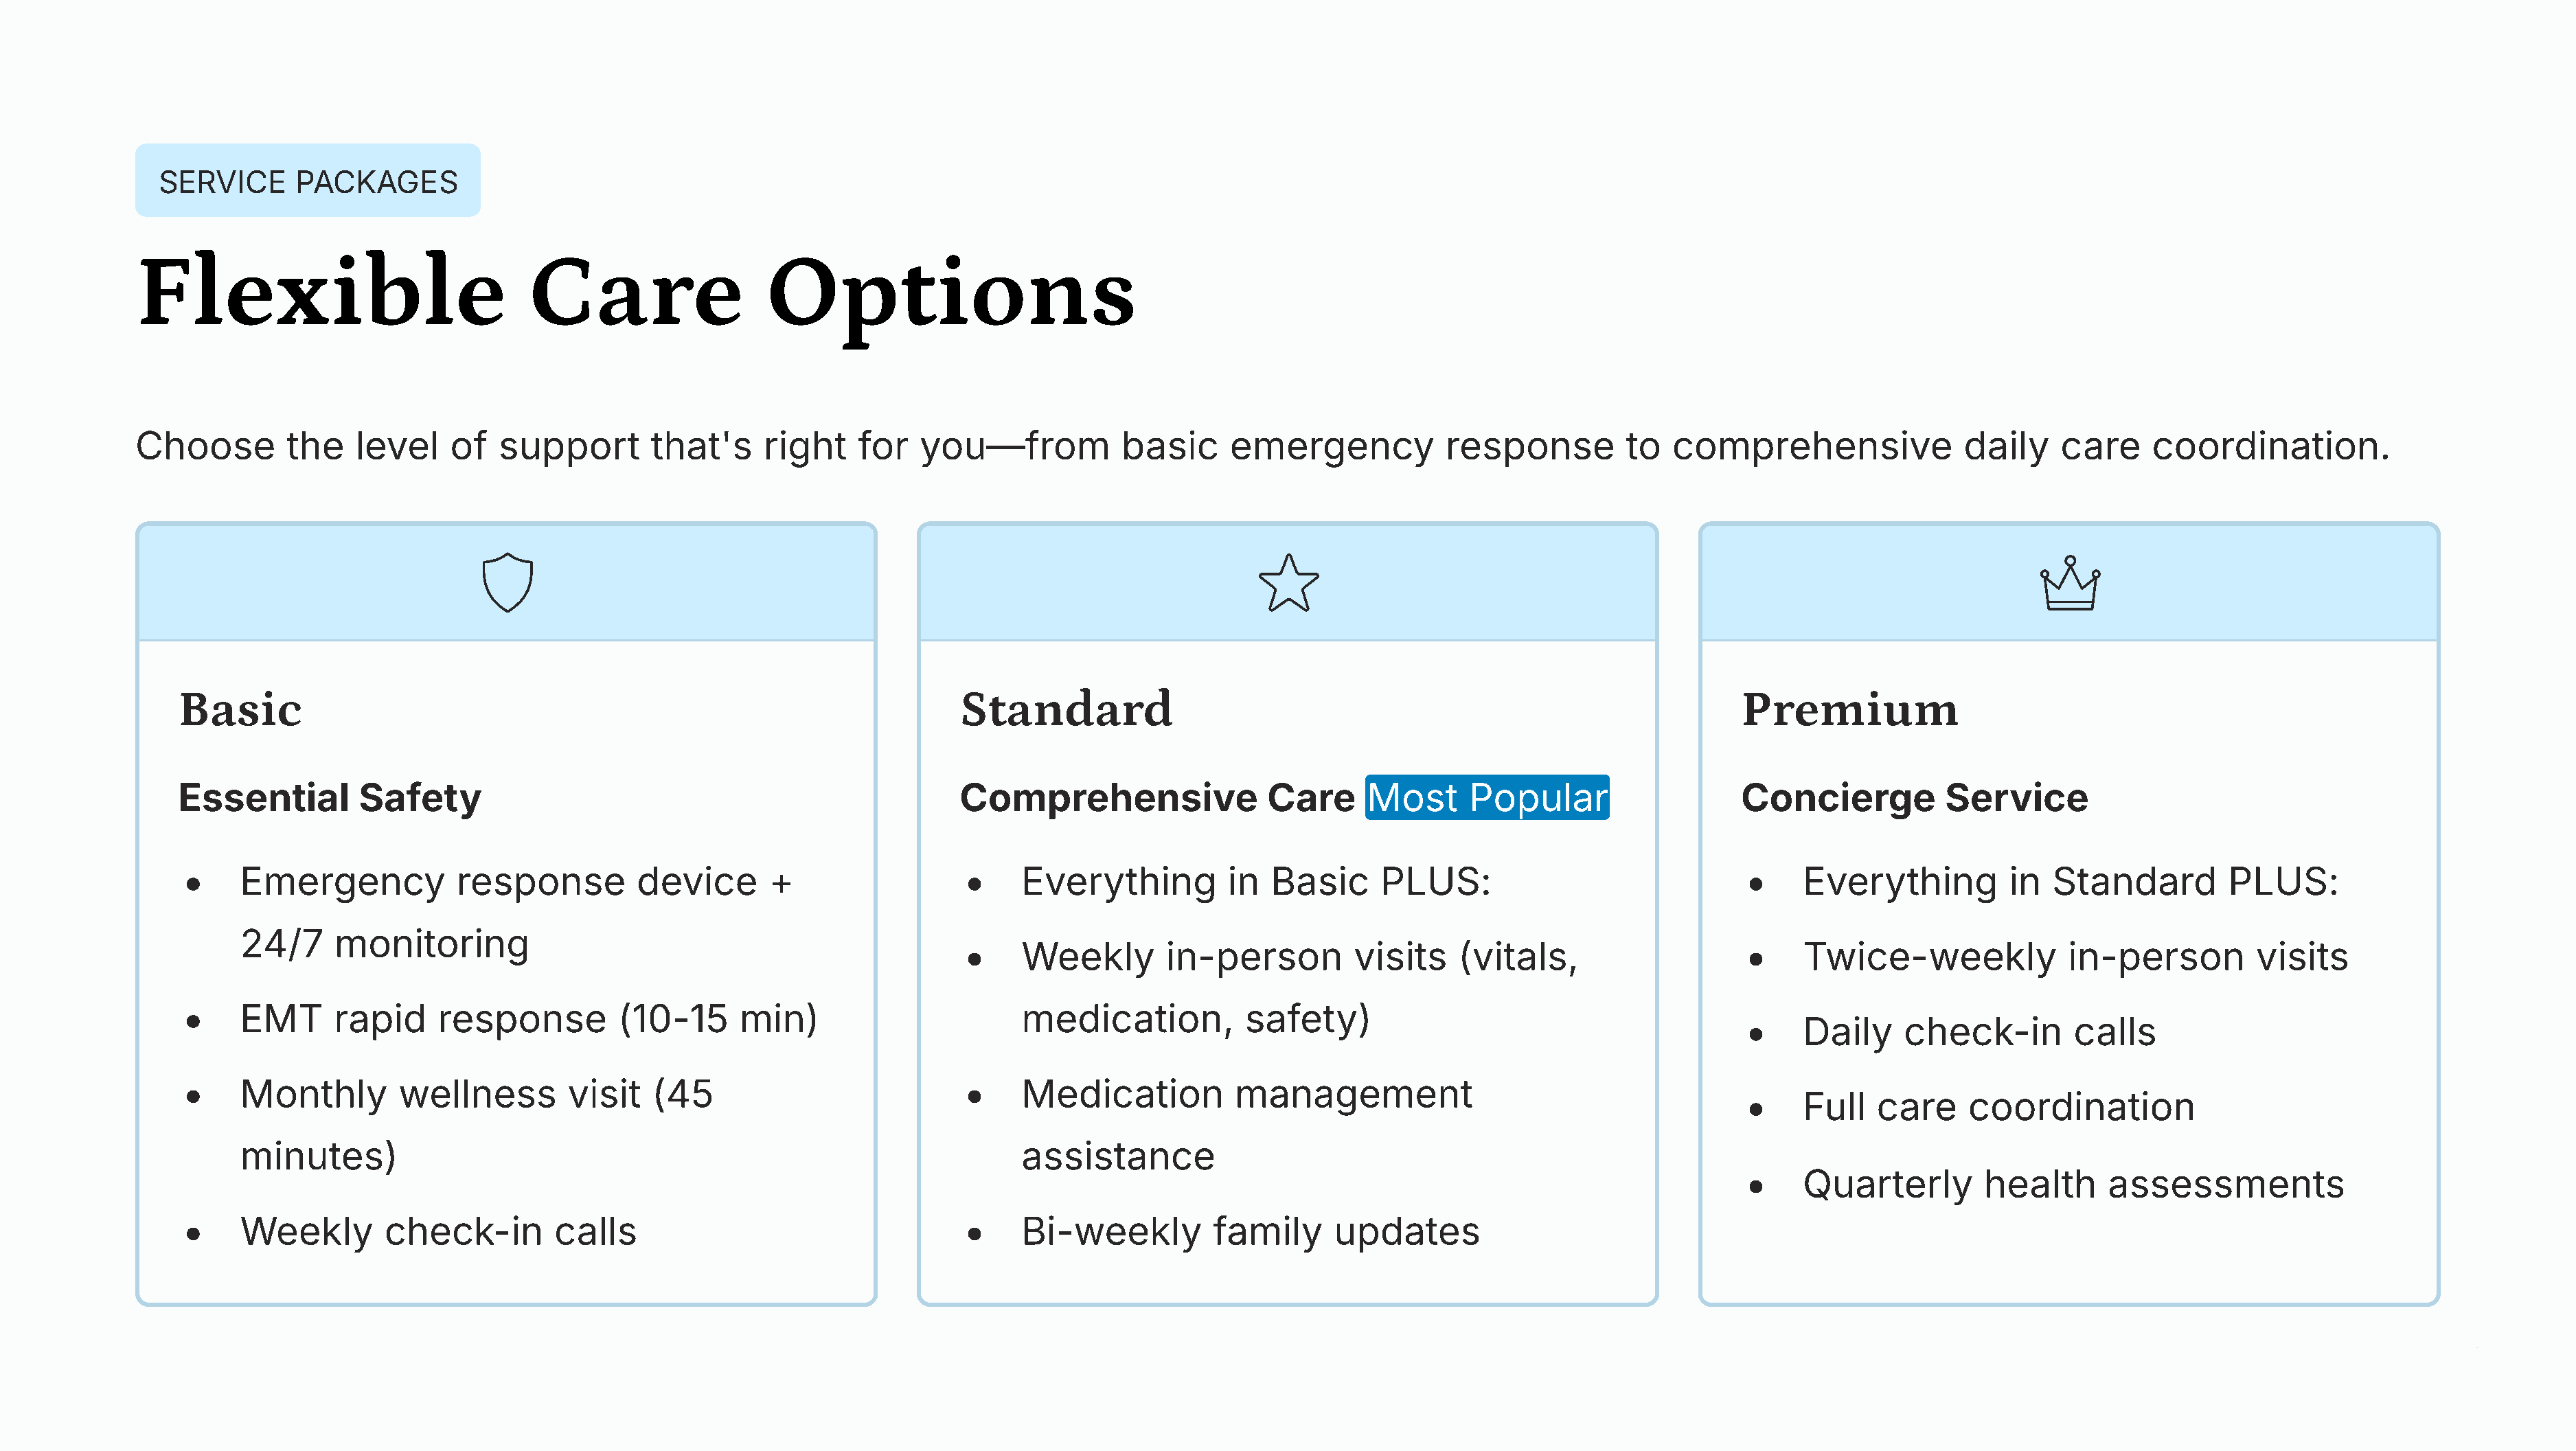The height and width of the screenshot is (1451, 2576).
Task: Select the Quarterly health assessments bullet
Action: point(2073,1184)
